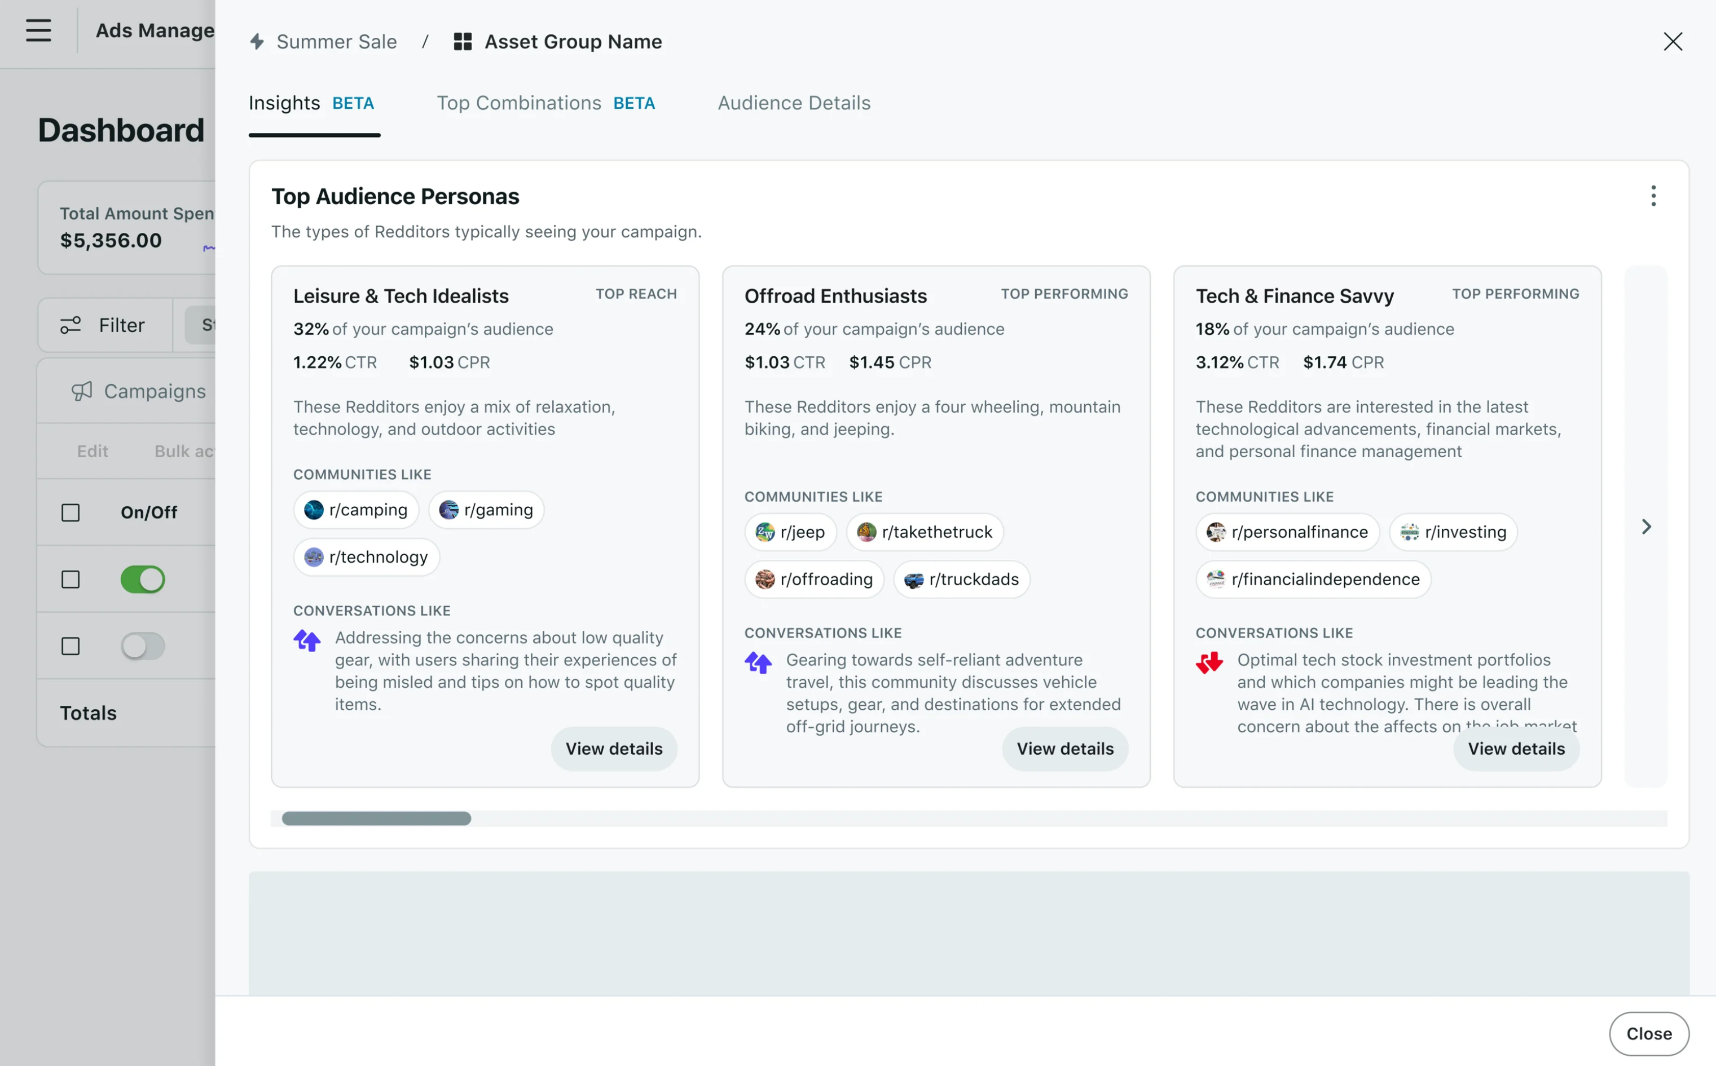Click the red downvote icon in Tech & Finance Savvy card
The height and width of the screenshot is (1066, 1716).
click(1209, 662)
